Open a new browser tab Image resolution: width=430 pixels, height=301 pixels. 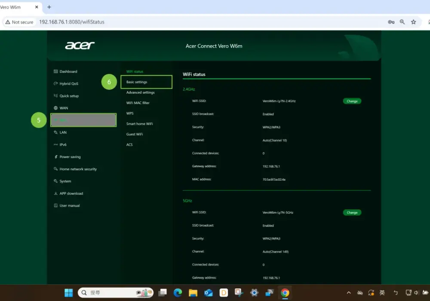(49, 7)
